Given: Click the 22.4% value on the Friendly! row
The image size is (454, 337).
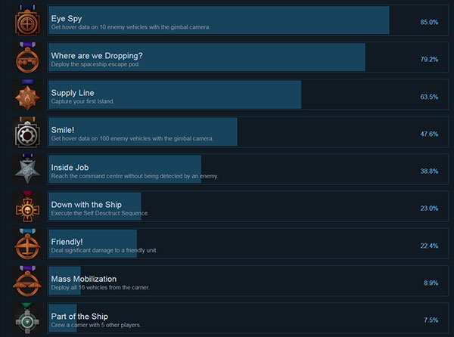Looking at the screenshot, I should [x=429, y=246].
